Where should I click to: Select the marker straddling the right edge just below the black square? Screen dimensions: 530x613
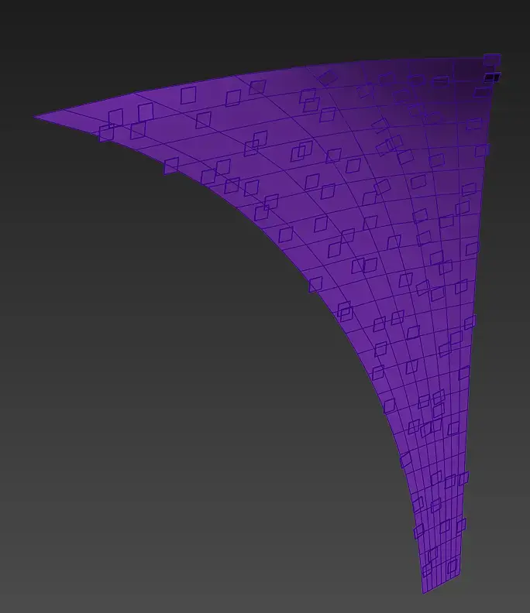(x=483, y=93)
